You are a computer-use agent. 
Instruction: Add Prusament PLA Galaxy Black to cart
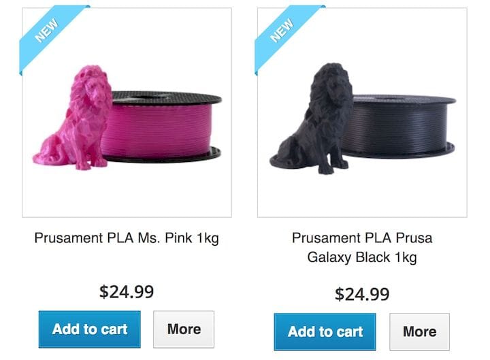coord(325,331)
